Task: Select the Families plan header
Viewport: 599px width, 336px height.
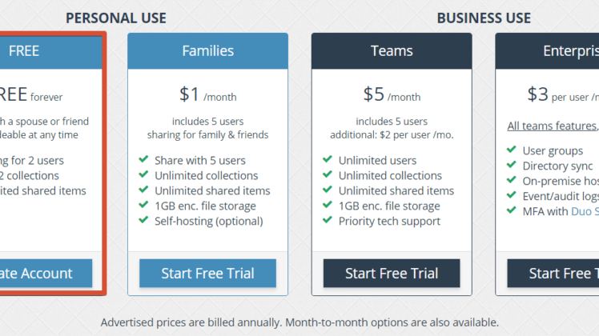Action: (208, 51)
